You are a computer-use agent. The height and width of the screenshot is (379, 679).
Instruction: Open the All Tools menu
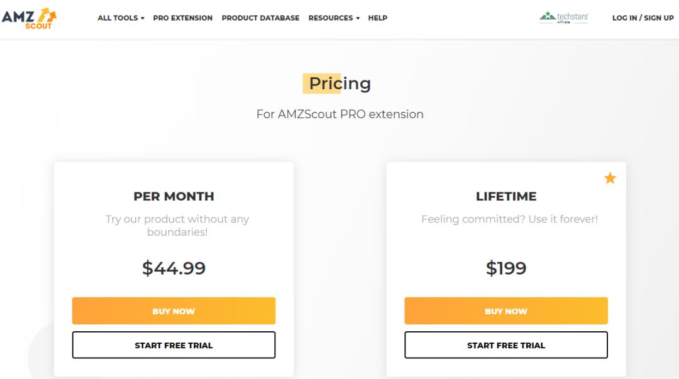click(x=118, y=18)
